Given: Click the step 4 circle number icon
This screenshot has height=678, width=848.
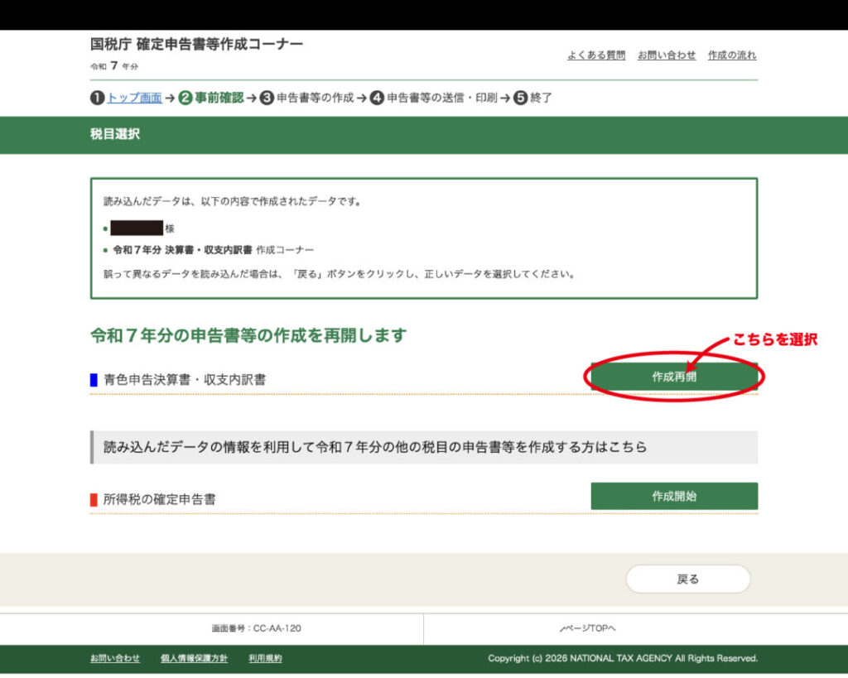Looking at the screenshot, I should pos(377,98).
